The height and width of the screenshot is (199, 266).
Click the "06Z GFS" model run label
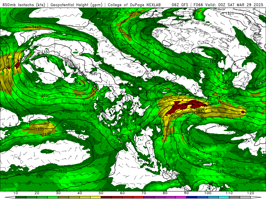click(180, 5)
